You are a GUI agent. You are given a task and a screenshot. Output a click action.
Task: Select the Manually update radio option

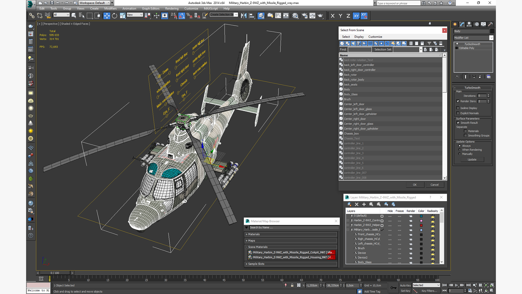tap(459, 154)
